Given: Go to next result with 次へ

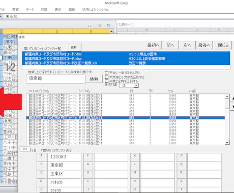Looking at the screenshot, I should pos(187,45).
